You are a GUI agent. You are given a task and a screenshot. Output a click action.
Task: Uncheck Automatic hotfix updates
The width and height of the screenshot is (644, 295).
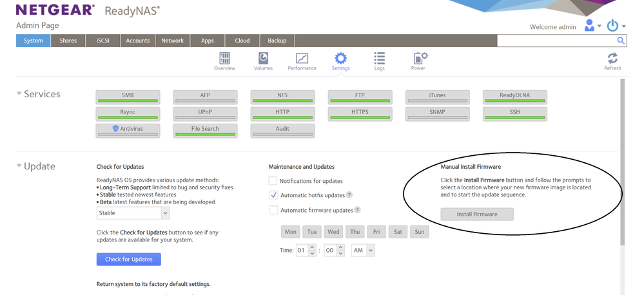coord(273,195)
